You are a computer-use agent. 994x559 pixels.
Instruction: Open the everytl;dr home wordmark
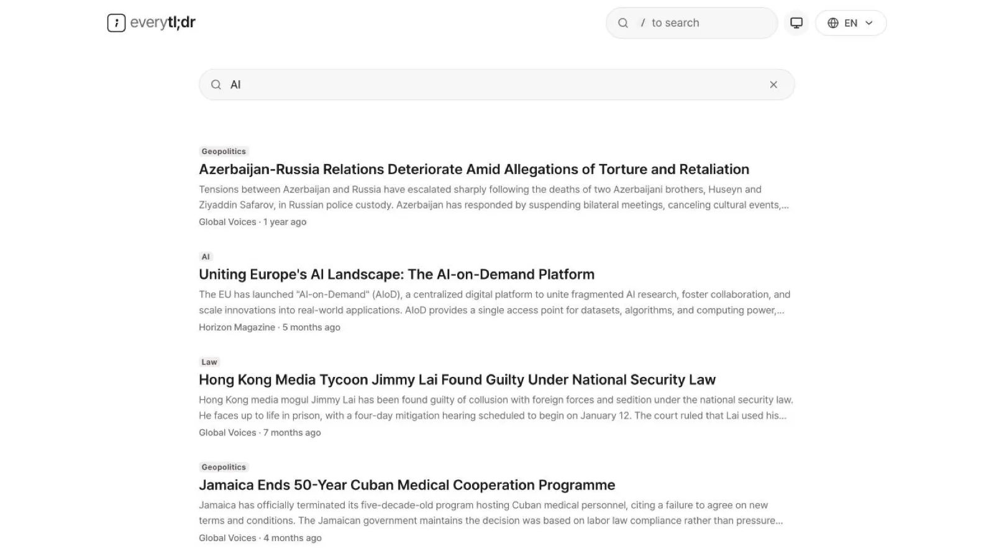coord(163,23)
